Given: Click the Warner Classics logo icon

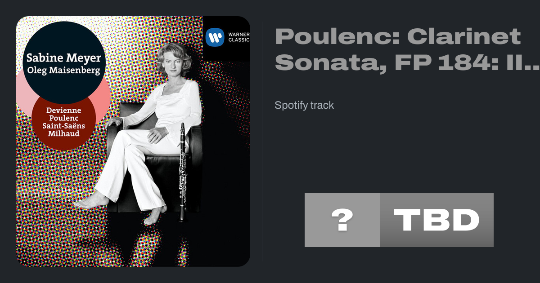Looking at the screenshot, I should pyautogui.click(x=215, y=38).
